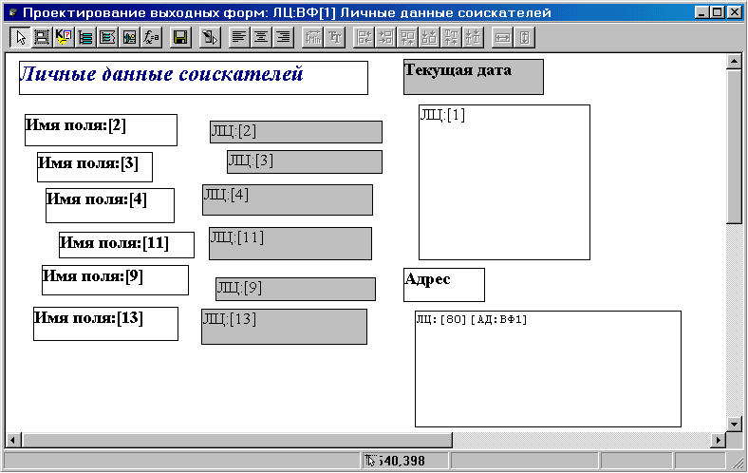Image resolution: width=748 pixels, height=473 pixels.
Task: Click the 'Имя поля:[3]' label box
Action: pyautogui.click(x=95, y=167)
